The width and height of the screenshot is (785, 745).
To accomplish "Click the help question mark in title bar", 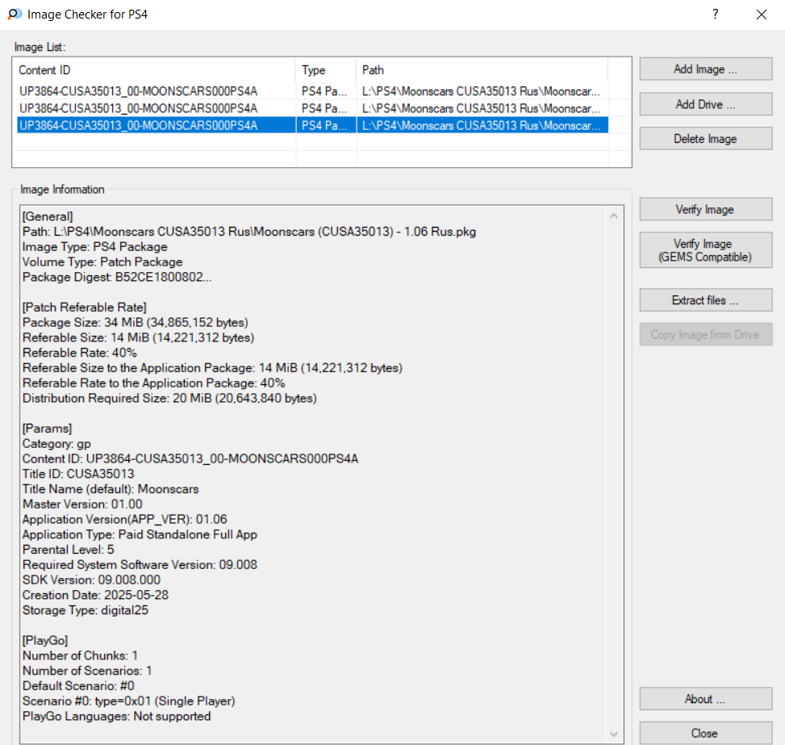I will point(716,14).
